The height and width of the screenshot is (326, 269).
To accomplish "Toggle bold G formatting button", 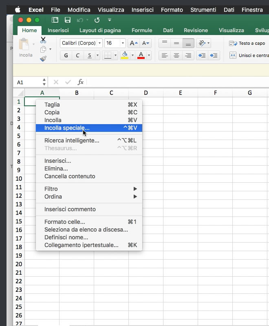I will (66, 55).
